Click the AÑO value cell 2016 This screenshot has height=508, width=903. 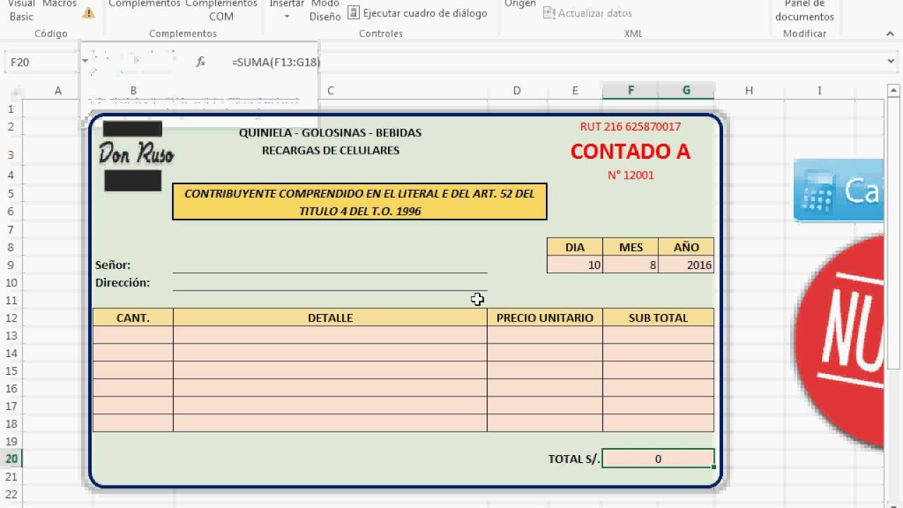[x=686, y=265]
